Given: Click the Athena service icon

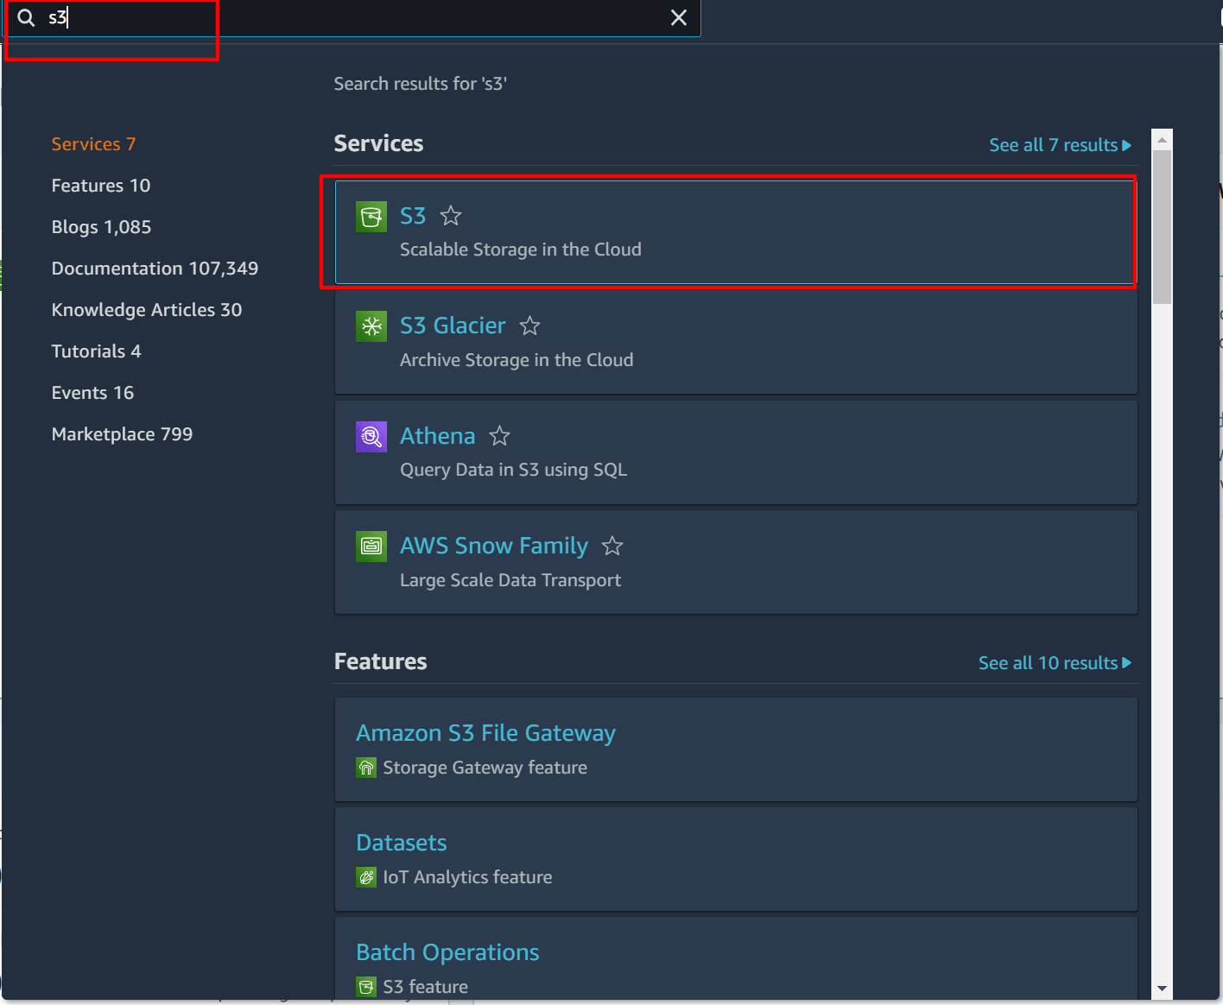Looking at the screenshot, I should tap(371, 436).
